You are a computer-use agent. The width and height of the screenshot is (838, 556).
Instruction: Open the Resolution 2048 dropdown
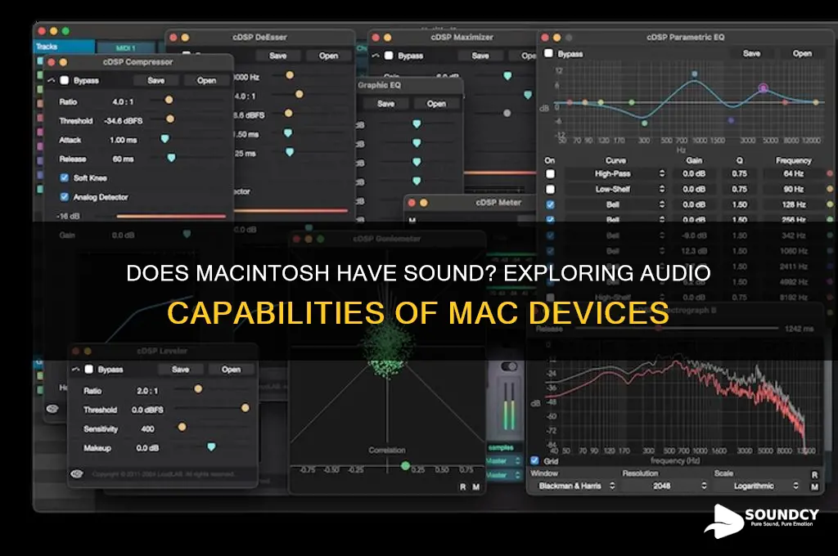(x=666, y=486)
